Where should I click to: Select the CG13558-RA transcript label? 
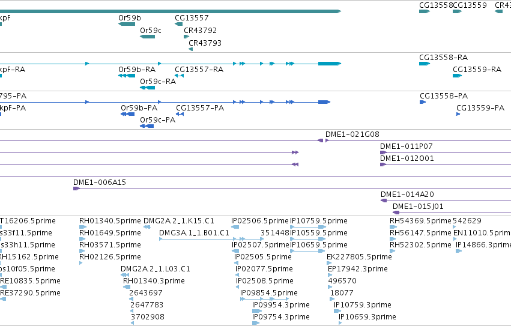(x=443, y=58)
